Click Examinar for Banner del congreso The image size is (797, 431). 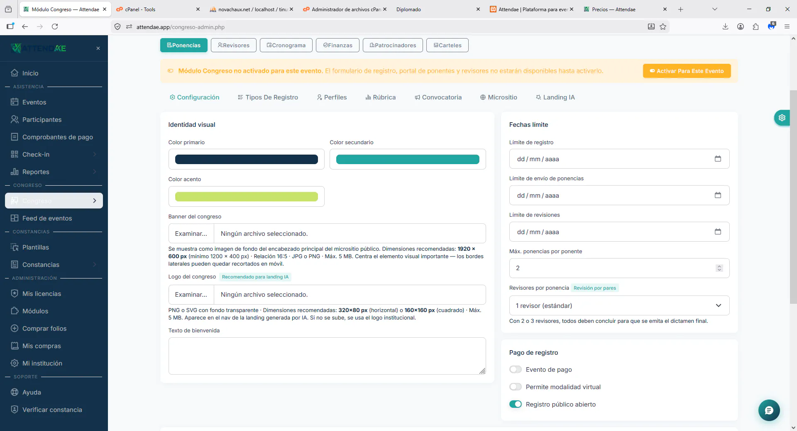click(x=191, y=233)
